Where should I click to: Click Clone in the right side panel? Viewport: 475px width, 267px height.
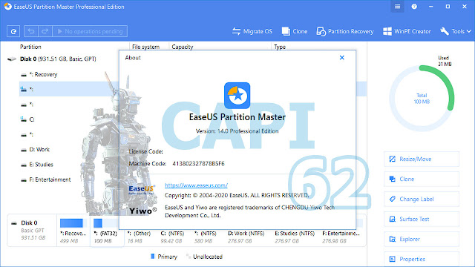[422, 179]
